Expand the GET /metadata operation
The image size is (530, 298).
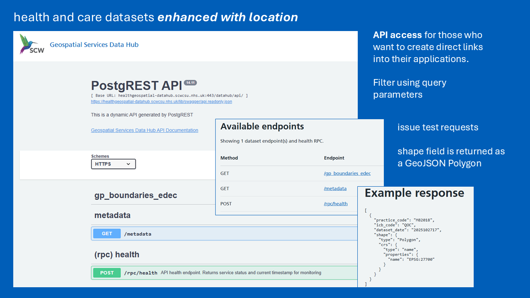coord(224,233)
